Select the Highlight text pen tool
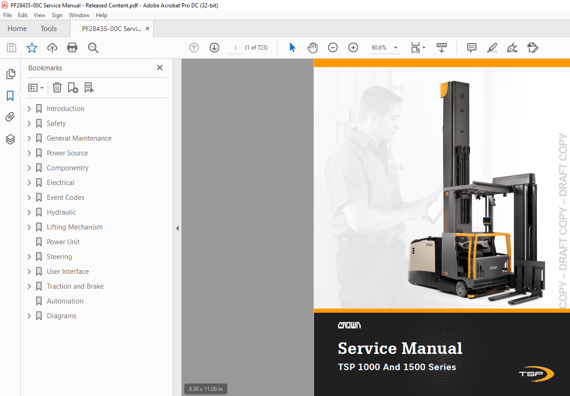Viewport: 570px width, 396px height. [492, 48]
